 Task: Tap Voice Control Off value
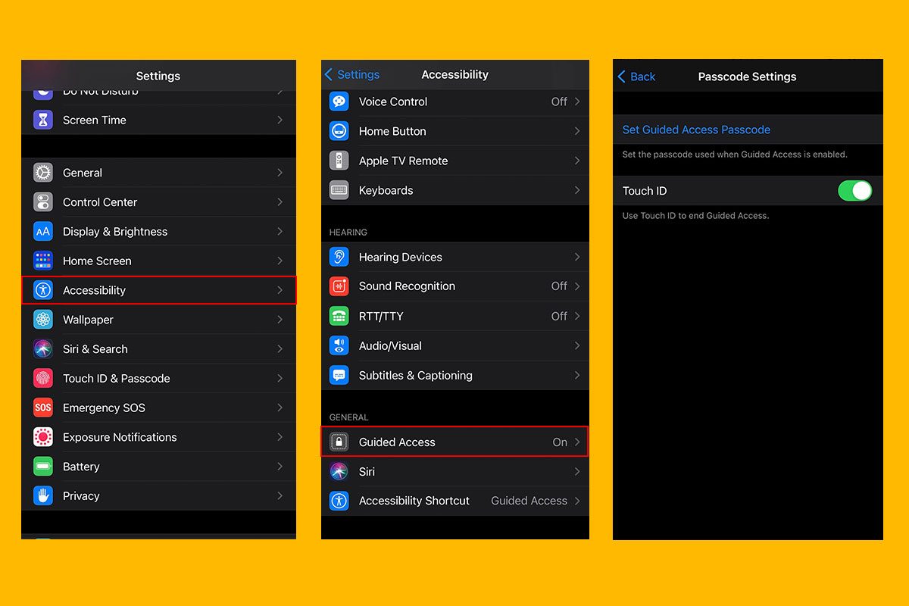559,102
